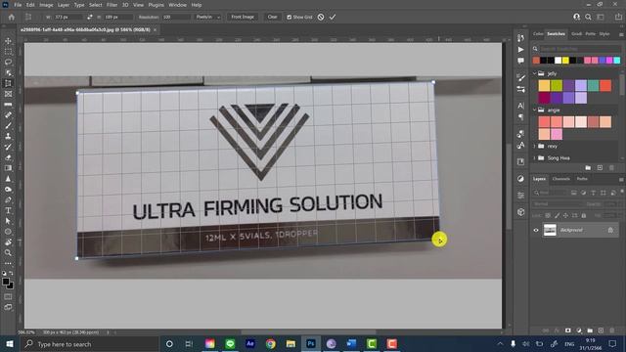The image size is (626, 352).
Task: Click the foreground color box
Action: tap(6, 282)
